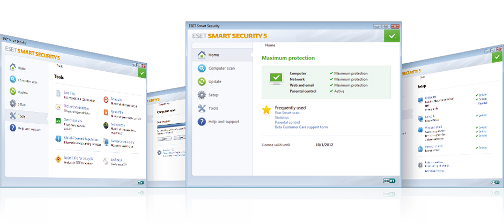
Task: Open Beta Customer Care support form link
Action: 301,127
